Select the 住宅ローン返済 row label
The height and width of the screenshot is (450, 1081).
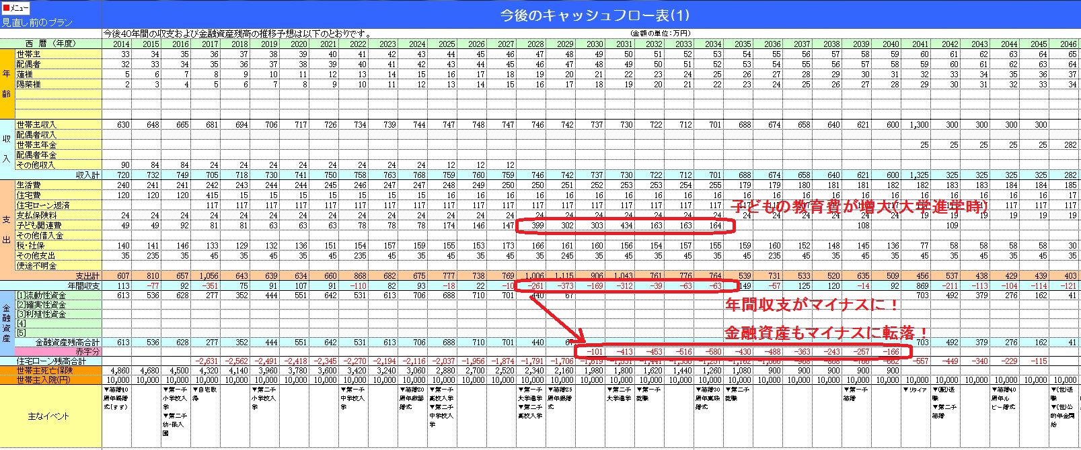click(x=43, y=206)
